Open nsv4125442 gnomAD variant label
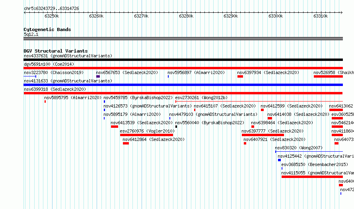This screenshot has width=354, height=209. [x=316, y=156]
